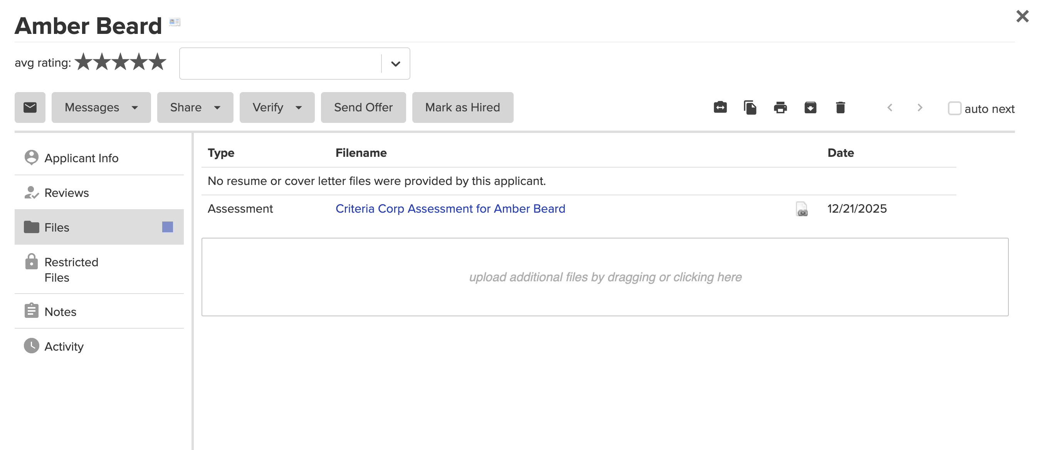
Task: Click the envelope email icon button
Action: [x=30, y=107]
